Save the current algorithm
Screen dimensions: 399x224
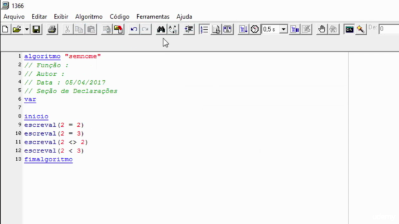point(36,29)
